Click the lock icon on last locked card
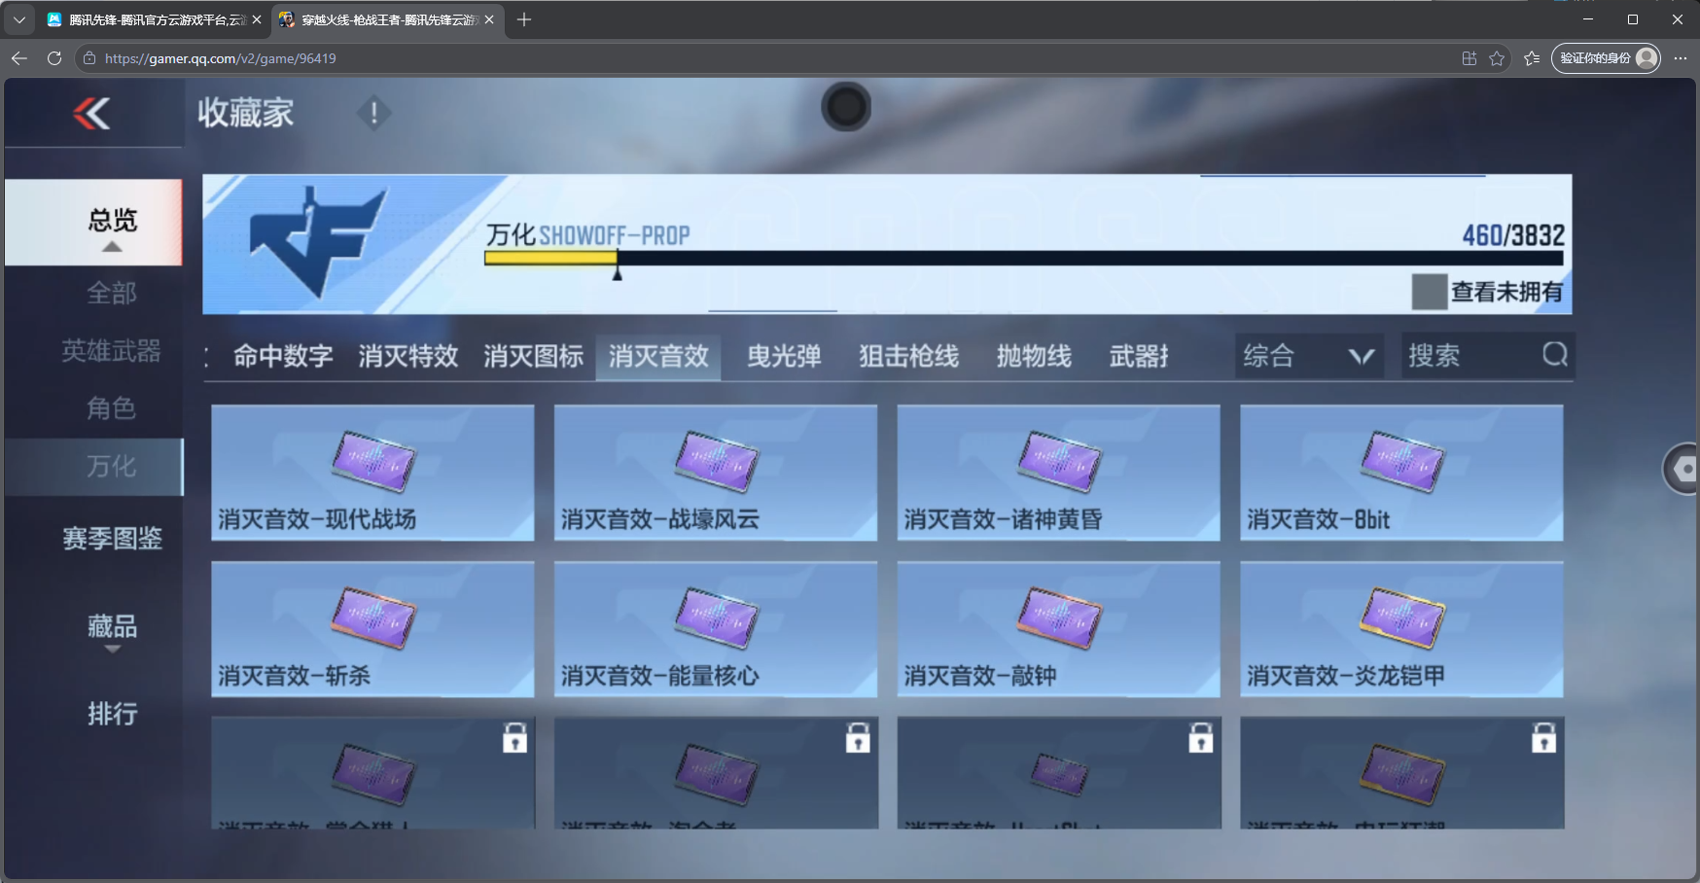 (1543, 738)
